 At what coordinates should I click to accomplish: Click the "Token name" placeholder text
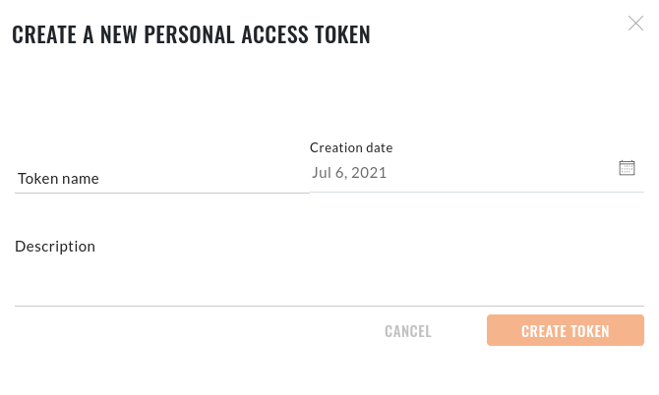58,179
